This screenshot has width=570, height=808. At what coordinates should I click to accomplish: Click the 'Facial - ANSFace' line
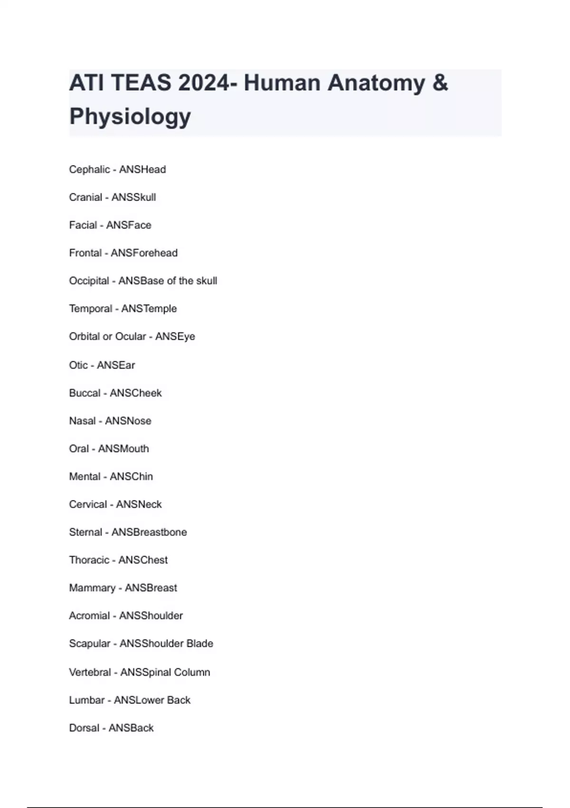tap(110, 225)
